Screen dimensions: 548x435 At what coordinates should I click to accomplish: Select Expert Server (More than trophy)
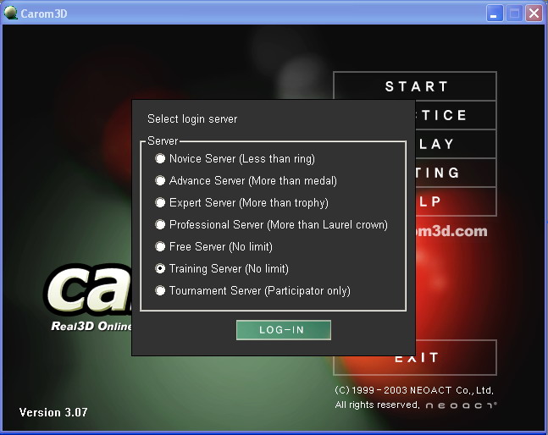[160, 202]
